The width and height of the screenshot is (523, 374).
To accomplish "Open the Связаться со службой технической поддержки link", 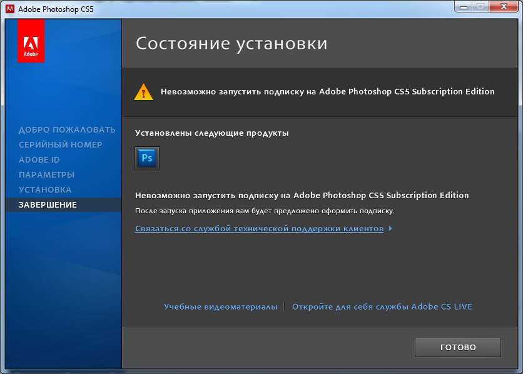I will coord(259,229).
